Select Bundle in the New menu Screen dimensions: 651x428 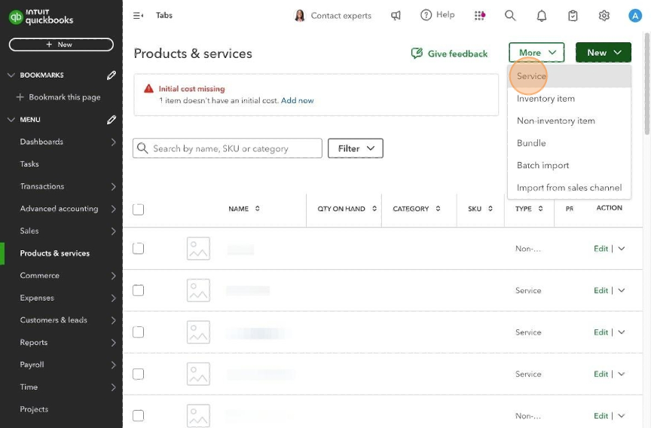(x=531, y=143)
